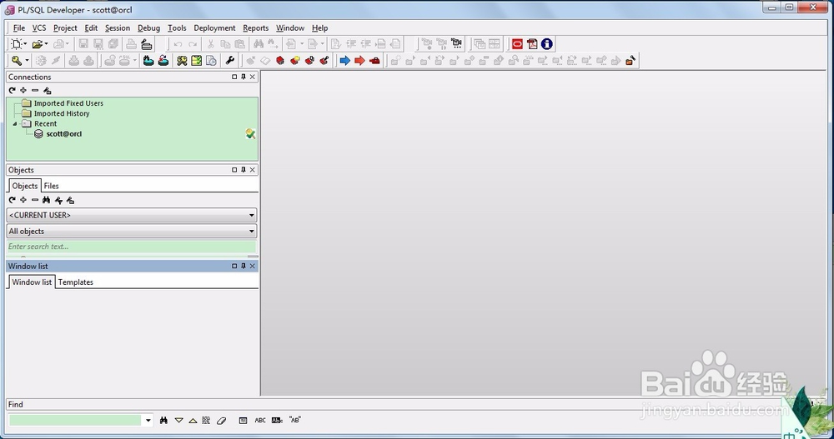Click the eraser clear highlights icon
834x439 pixels.
[x=221, y=421]
